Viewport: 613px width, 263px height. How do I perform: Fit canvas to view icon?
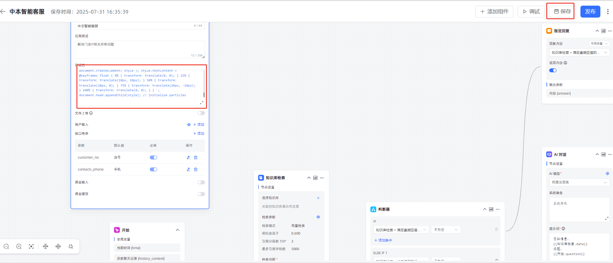click(31, 246)
